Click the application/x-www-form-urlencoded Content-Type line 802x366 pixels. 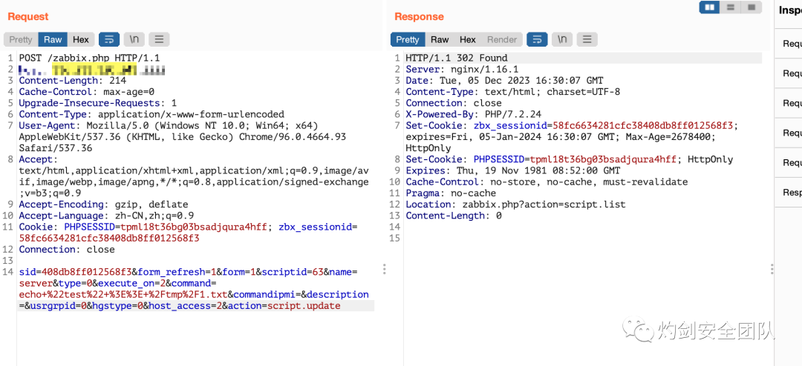point(151,114)
